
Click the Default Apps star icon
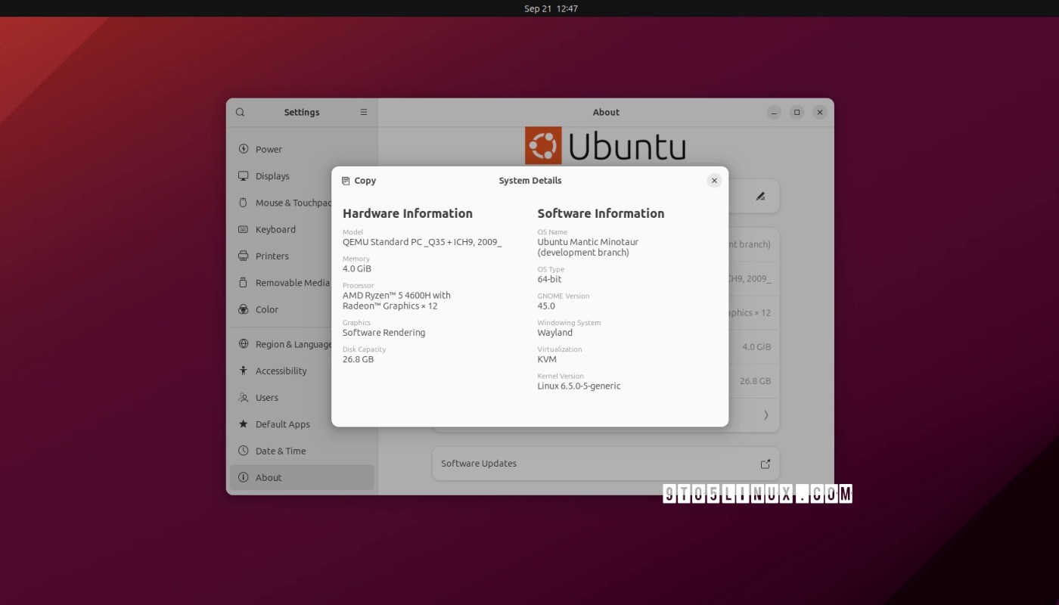pyautogui.click(x=244, y=424)
